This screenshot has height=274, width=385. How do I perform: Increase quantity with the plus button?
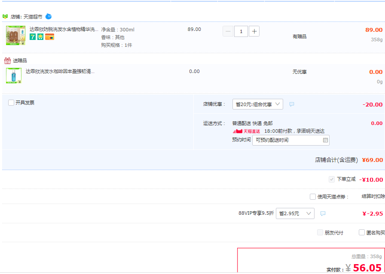pos(254,31)
